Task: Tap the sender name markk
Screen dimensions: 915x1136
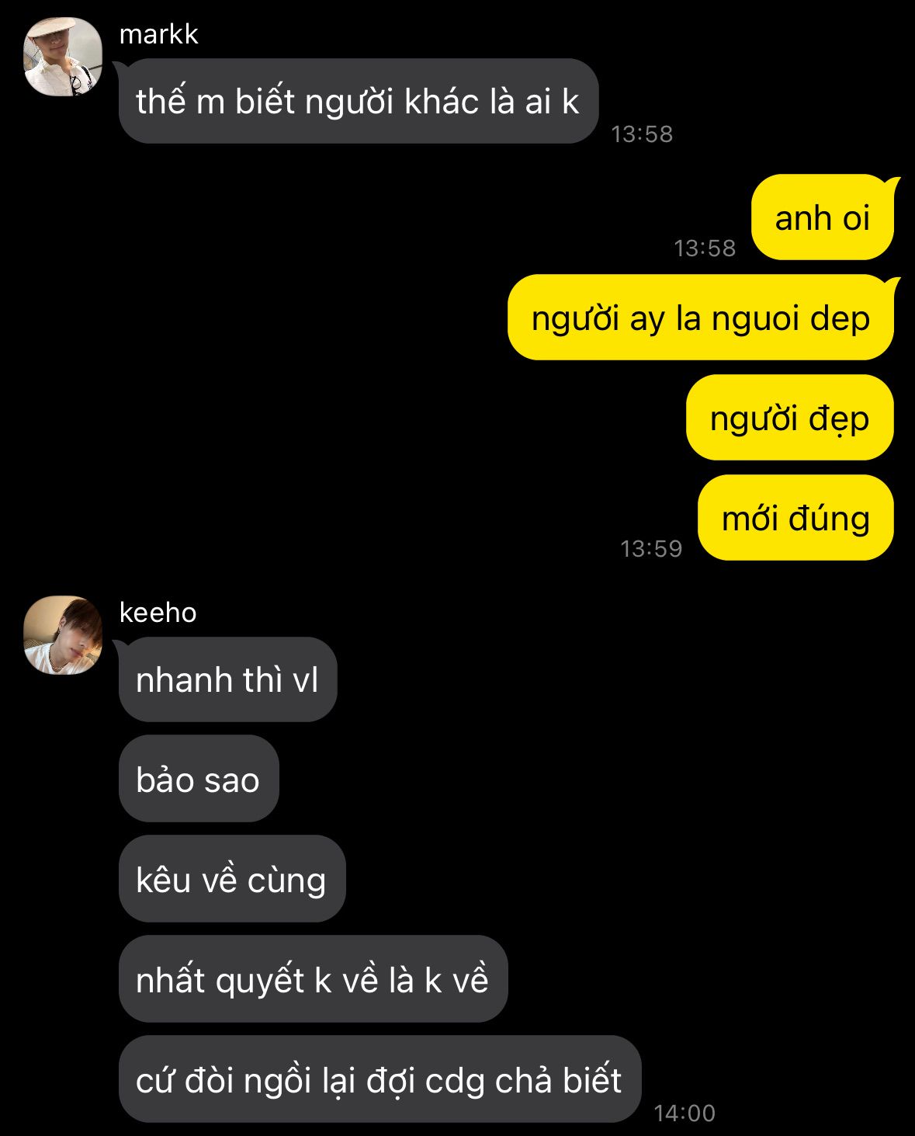Action: (x=159, y=34)
